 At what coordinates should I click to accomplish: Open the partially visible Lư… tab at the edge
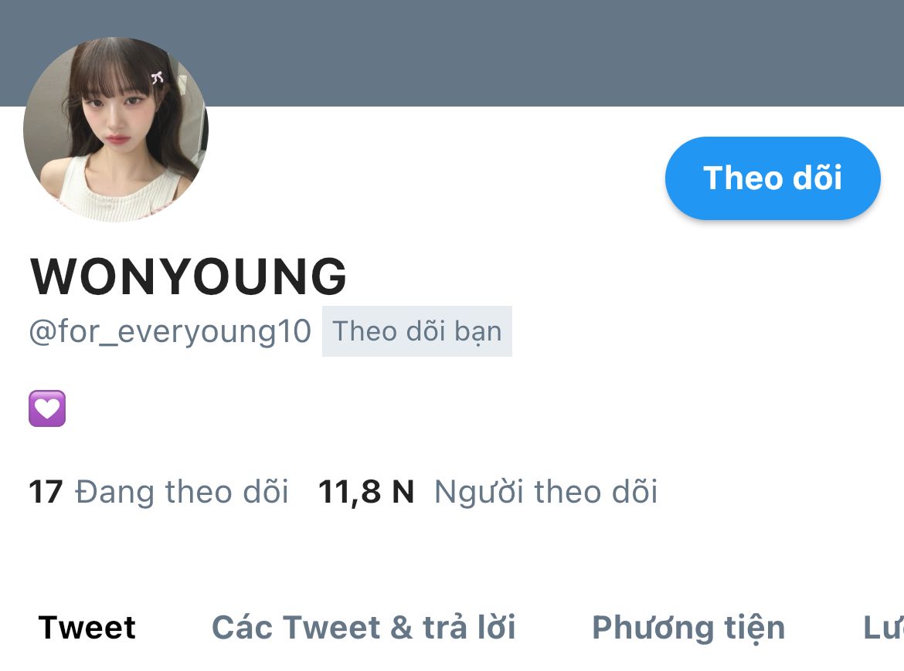click(883, 627)
